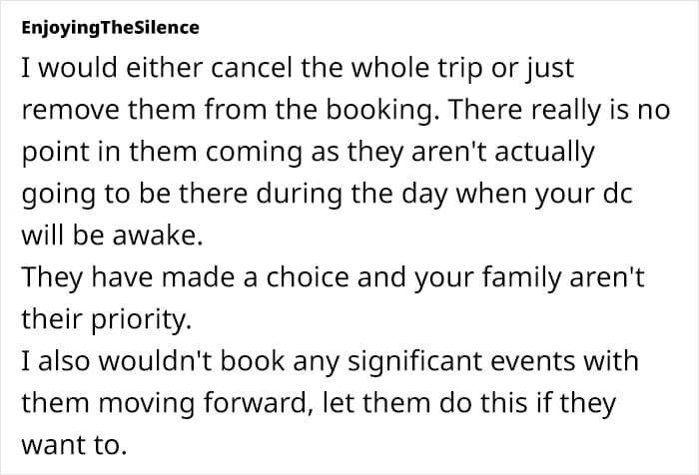Click the word "actually" in the comment

535,153
